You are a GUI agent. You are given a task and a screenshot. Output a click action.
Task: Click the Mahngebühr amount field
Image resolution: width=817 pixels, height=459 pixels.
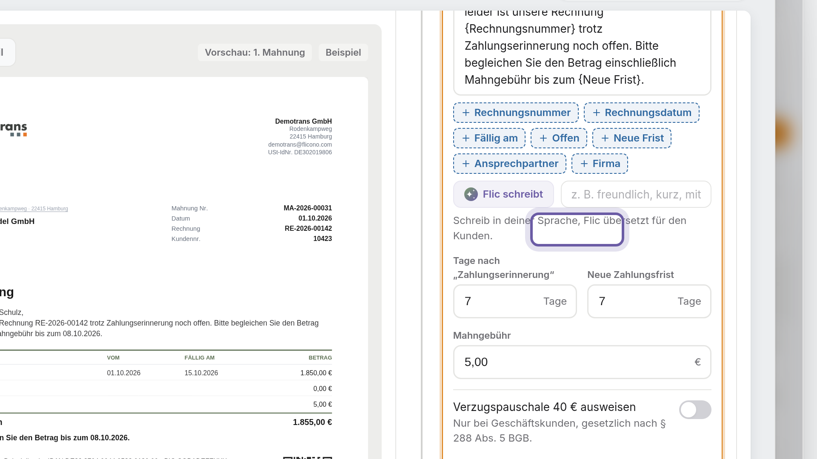click(582, 362)
